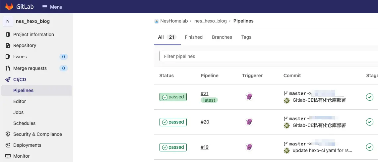Click the Monitor screen icon

click(8, 156)
